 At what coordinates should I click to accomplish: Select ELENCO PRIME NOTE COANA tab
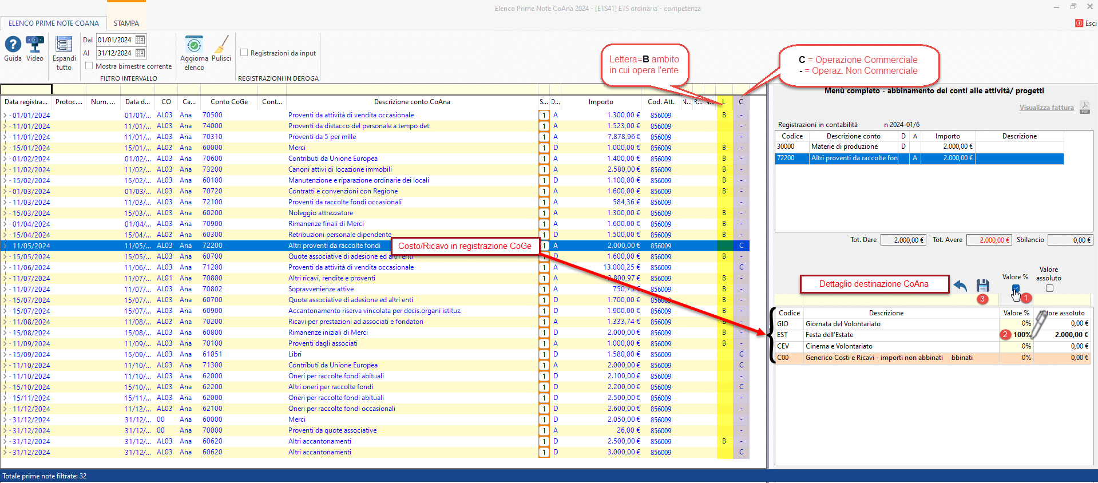54,23
